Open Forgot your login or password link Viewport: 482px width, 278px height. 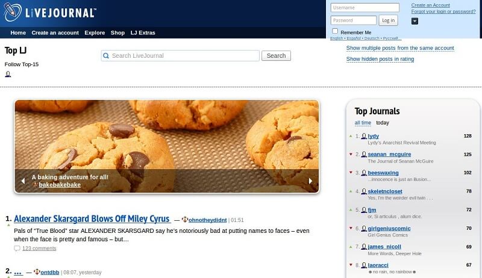[x=443, y=11]
